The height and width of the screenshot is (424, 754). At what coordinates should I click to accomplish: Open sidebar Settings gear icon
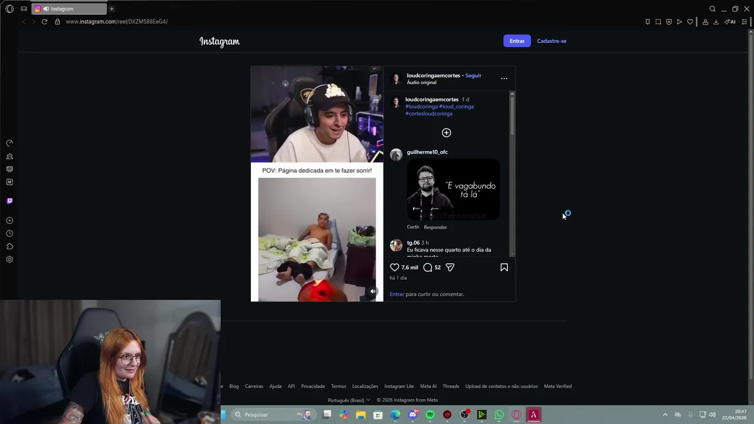click(9, 260)
